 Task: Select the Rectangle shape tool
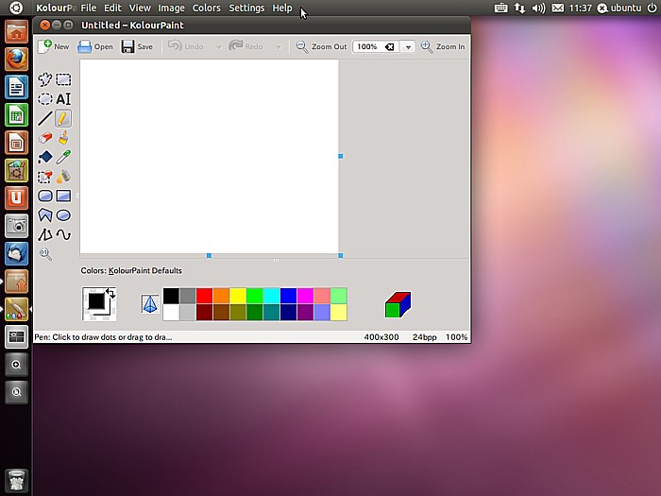[63, 196]
